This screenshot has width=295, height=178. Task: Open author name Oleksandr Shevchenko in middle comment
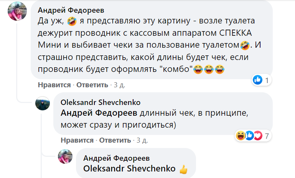[x=101, y=102]
